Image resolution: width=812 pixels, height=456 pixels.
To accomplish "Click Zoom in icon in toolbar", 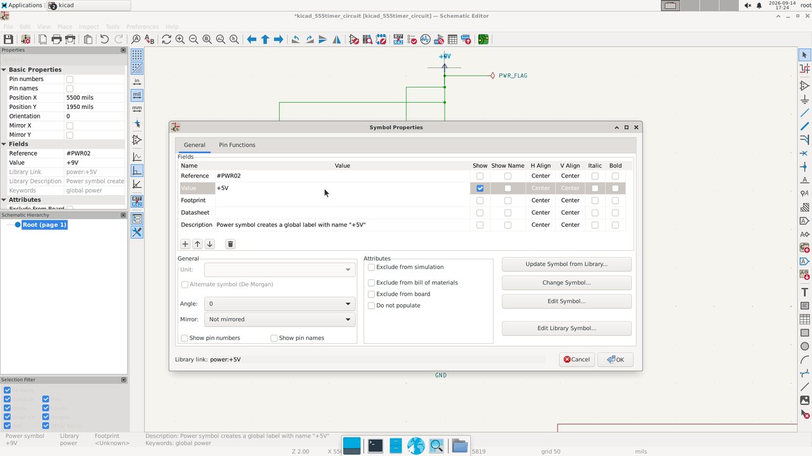I will [x=180, y=39].
